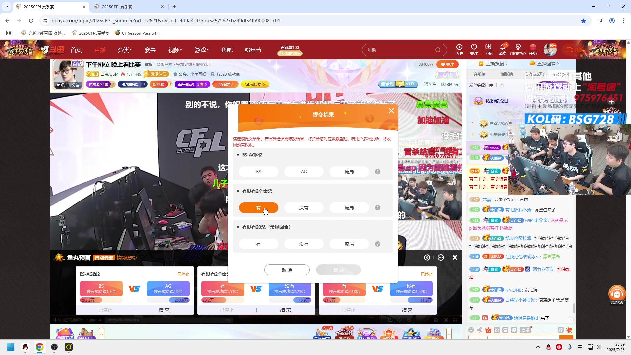Click the 分享 share icon
Screen dimensions: 631x355
click(430, 84)
